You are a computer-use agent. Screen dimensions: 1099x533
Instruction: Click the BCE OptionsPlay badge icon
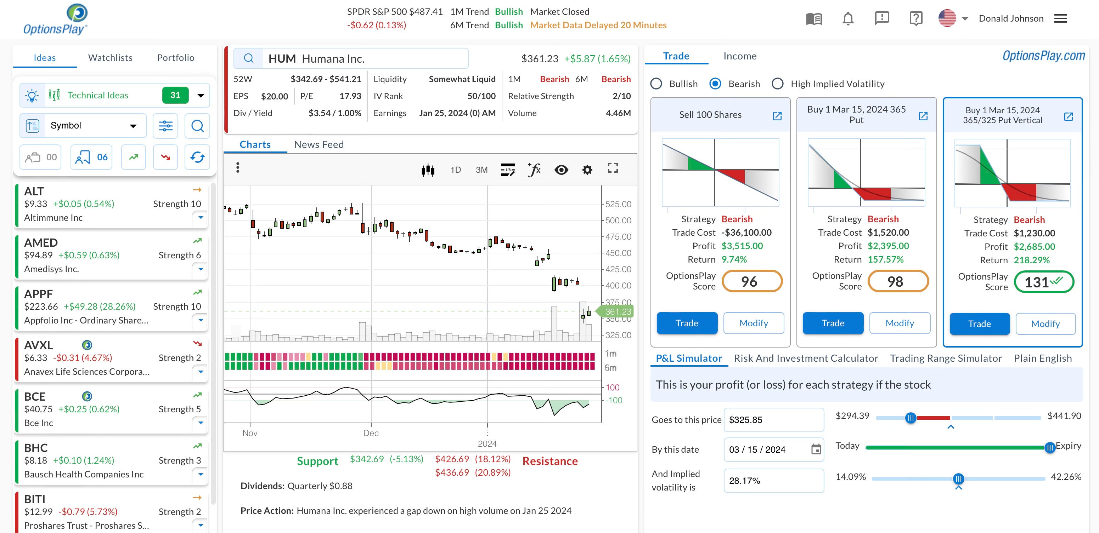click(x=87, y=396)
